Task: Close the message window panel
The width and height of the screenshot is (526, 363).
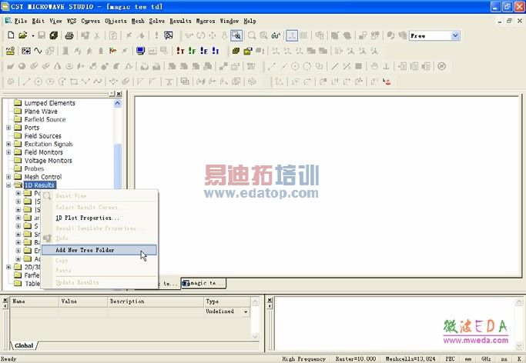Action: pos(270,300)
